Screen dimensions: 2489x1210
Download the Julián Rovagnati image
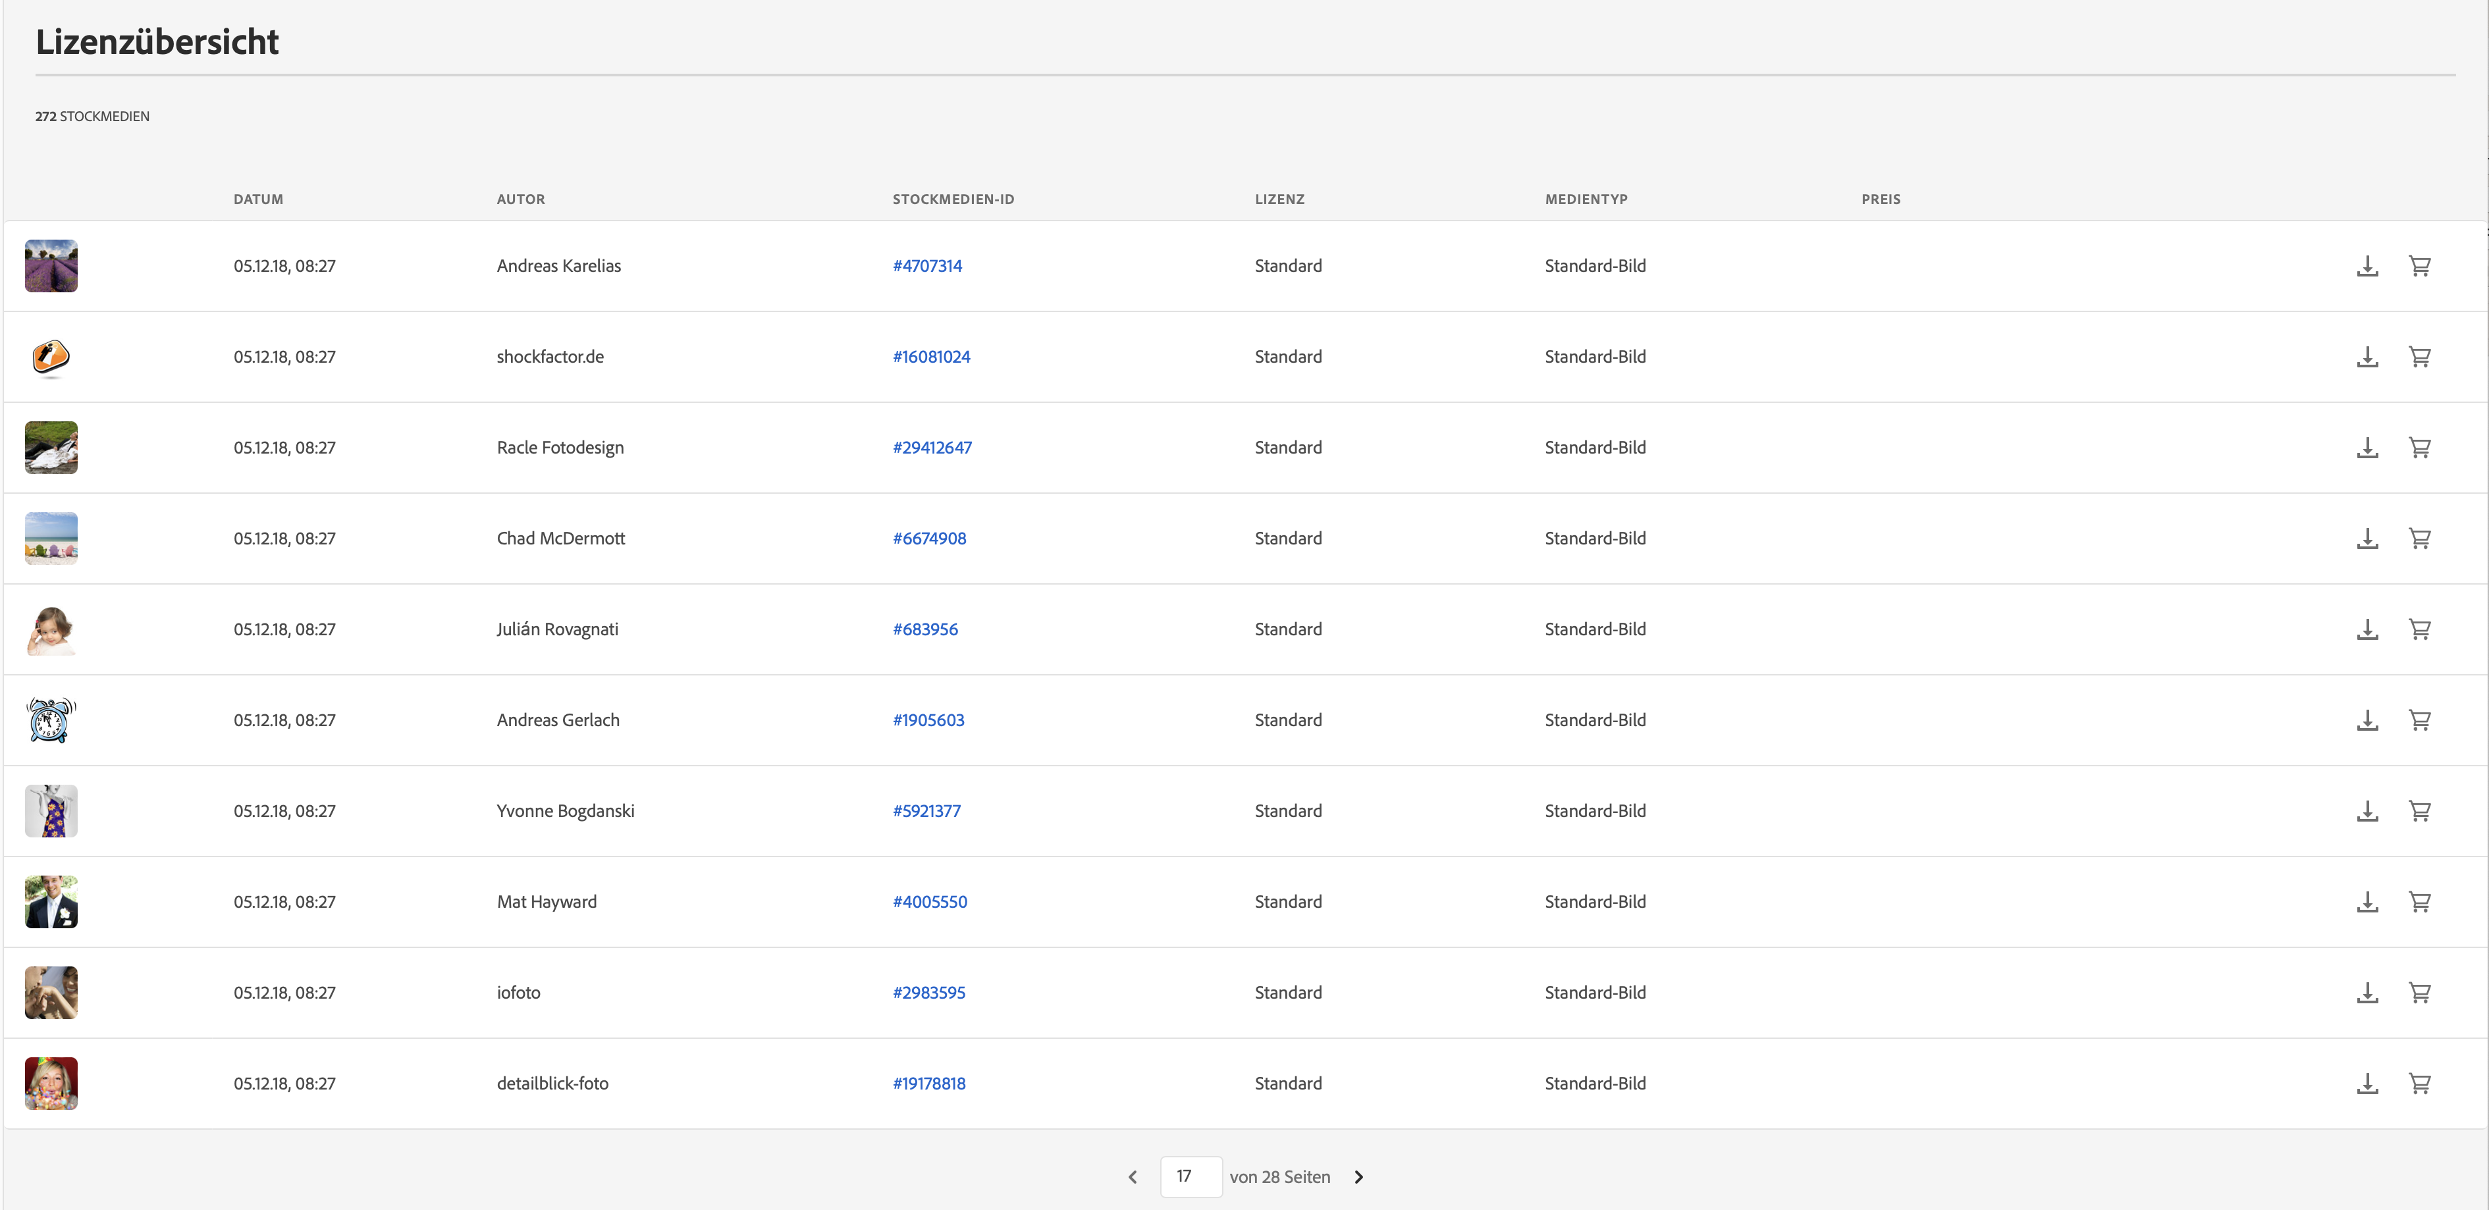pos(2367,629)
